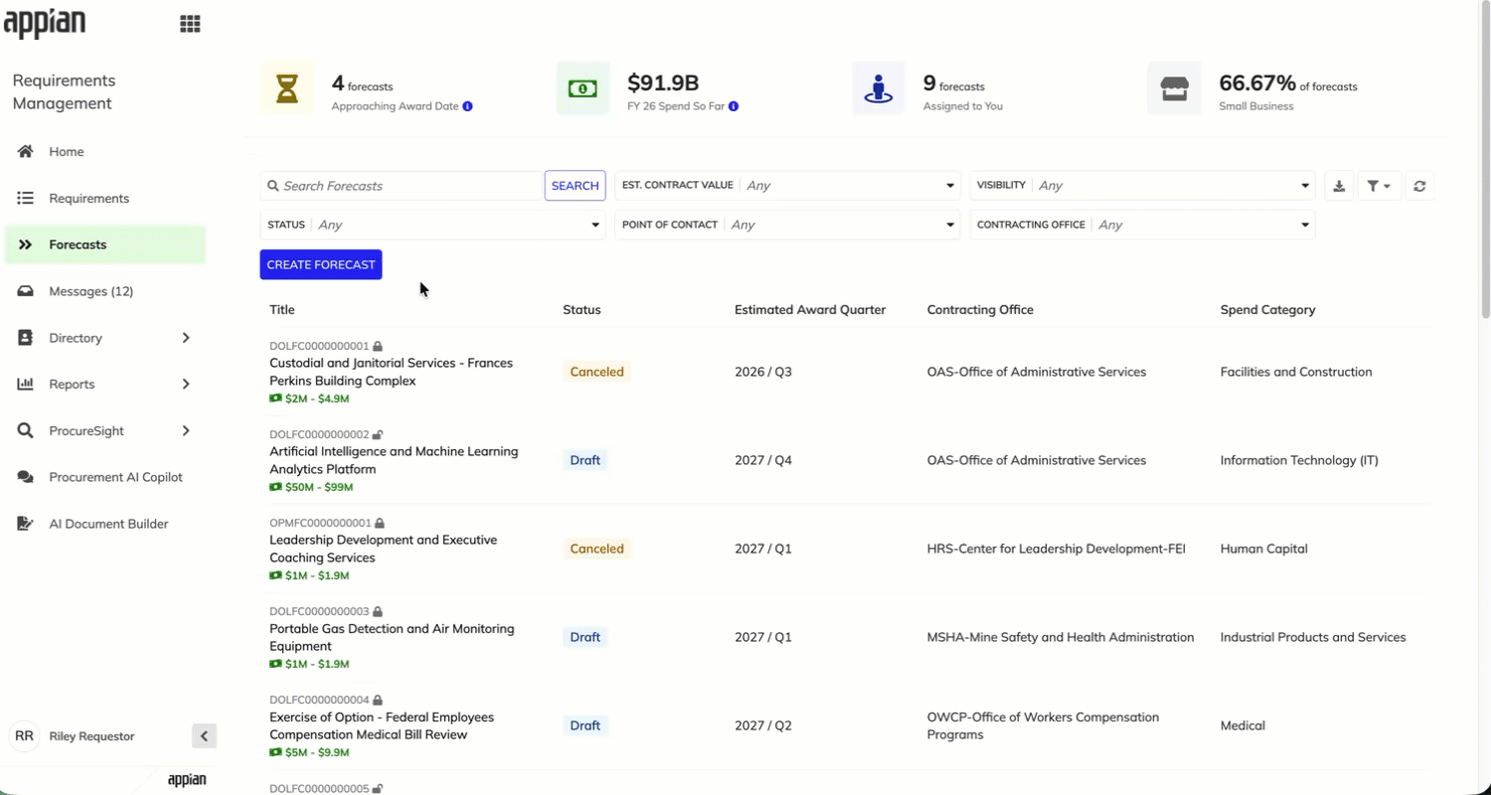
Task: Expand the Directory menu chevron
Action: (x=186, y=338)
